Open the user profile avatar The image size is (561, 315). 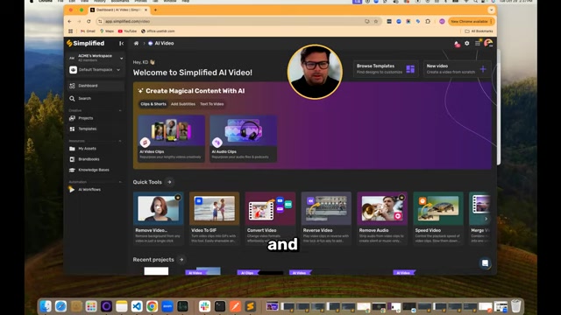point(488,43)
